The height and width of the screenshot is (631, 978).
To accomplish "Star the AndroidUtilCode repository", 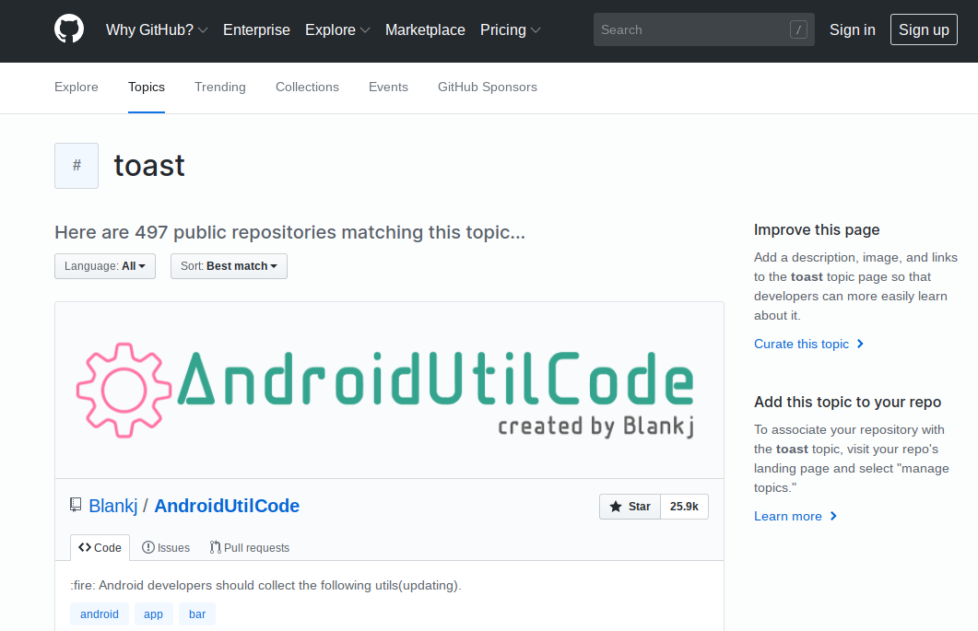I will (630, 507).
